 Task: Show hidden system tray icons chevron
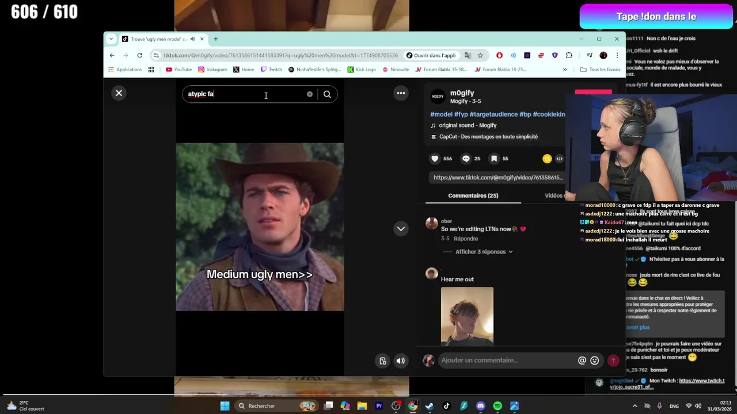pyautogui.click(x=635, y=406)
